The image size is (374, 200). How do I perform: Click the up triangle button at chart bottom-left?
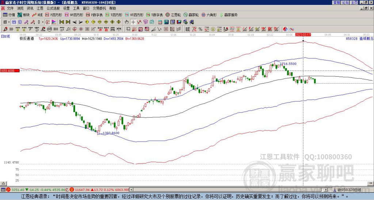click(3, 183)
